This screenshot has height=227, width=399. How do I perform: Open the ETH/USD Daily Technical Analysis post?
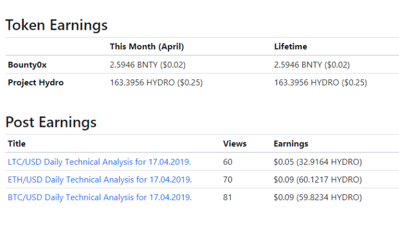click(100, 180)
